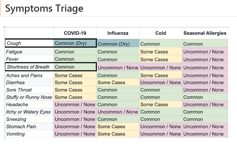237x145 pixels.
Task: Select the COVID-19 column header
Action: pos(75,33)
